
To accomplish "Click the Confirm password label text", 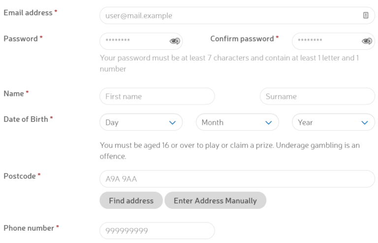I will (242, 38).
